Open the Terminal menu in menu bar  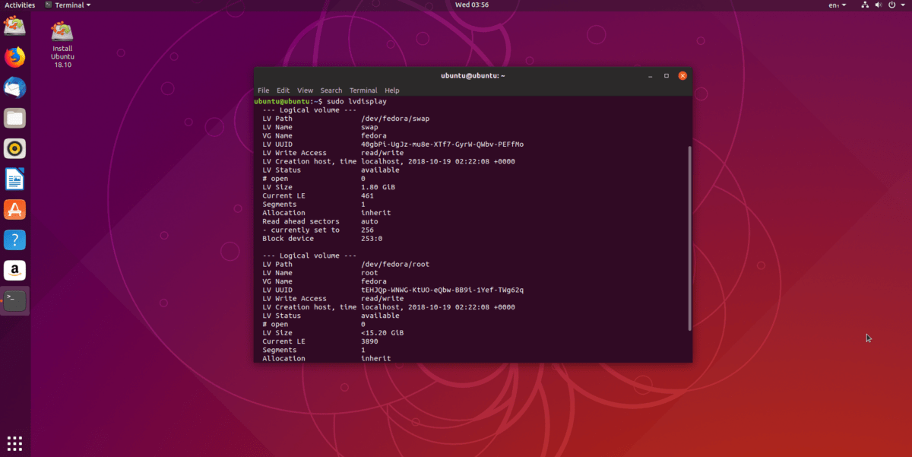363,90
